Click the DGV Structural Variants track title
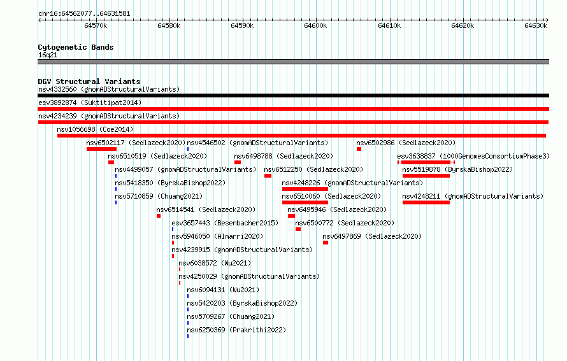The width and height of the screenshot is (567, 361). (x=89, y=81)
